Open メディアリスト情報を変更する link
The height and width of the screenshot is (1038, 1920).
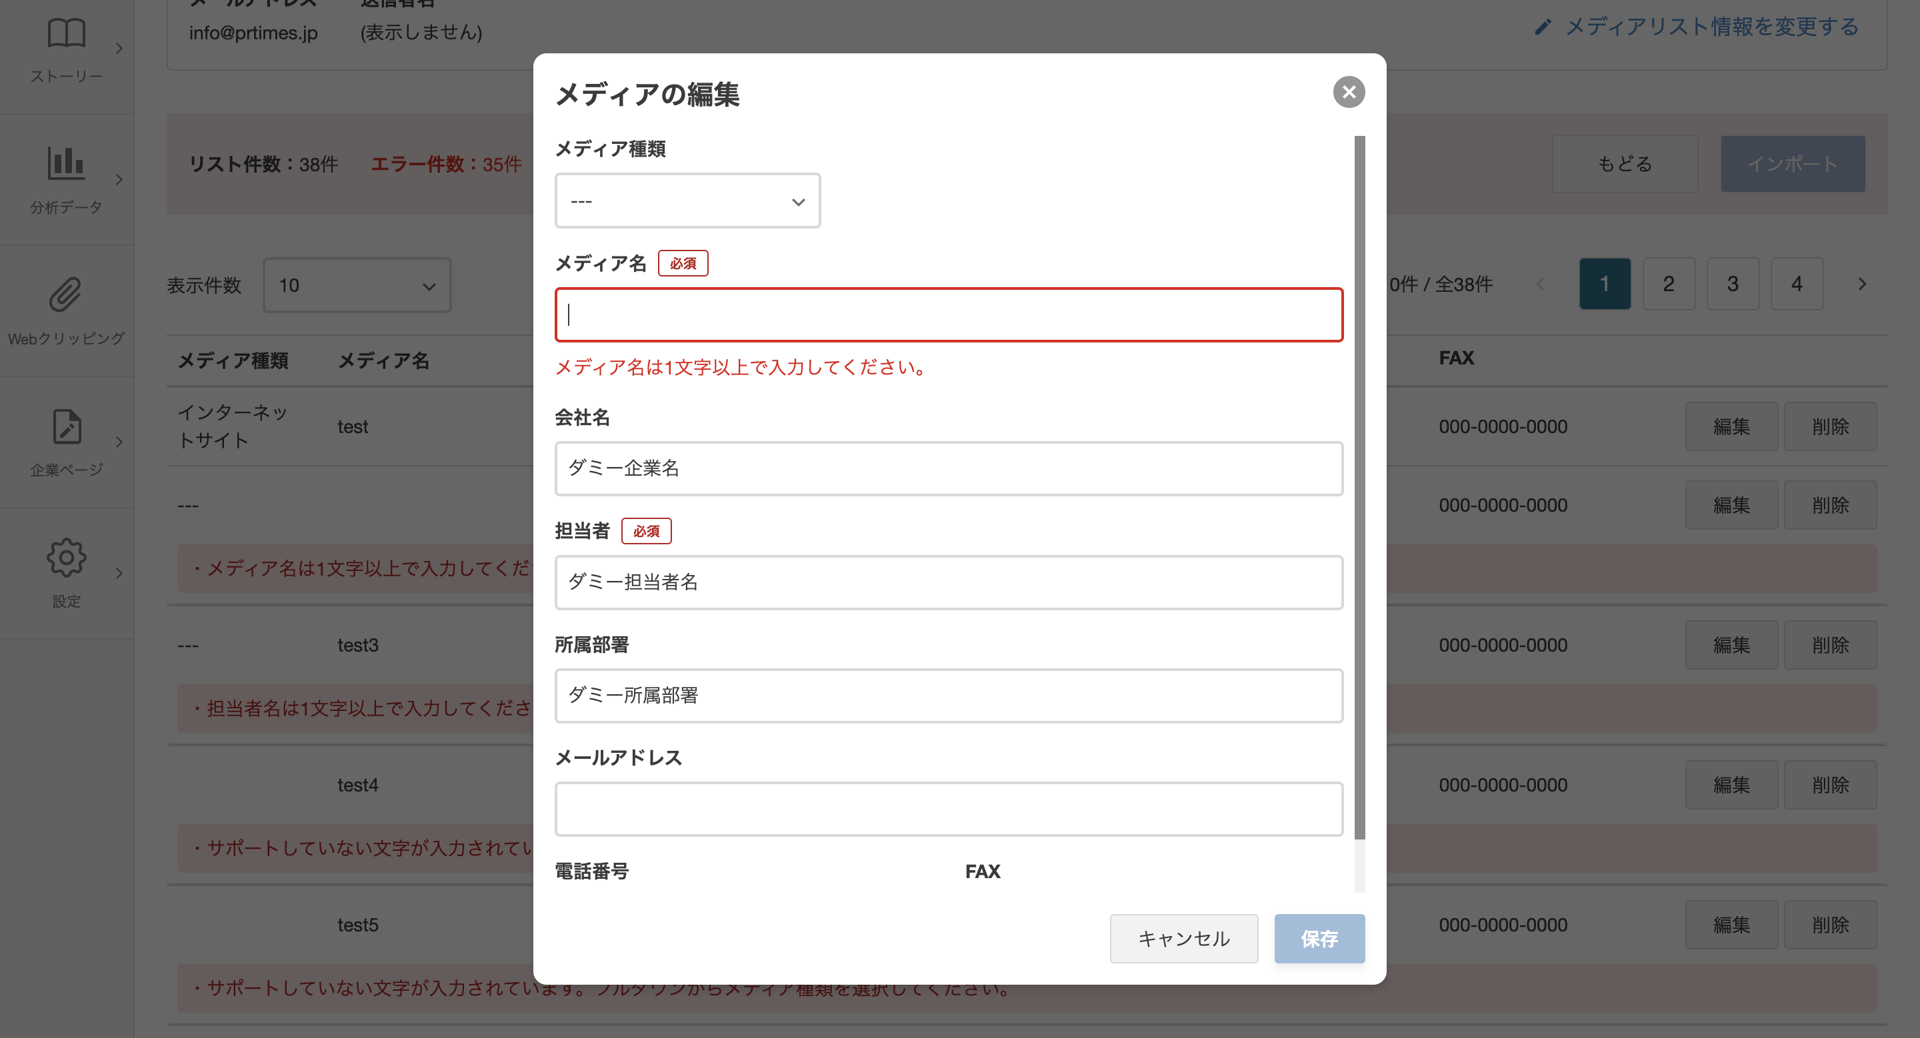coord(1712,27)
